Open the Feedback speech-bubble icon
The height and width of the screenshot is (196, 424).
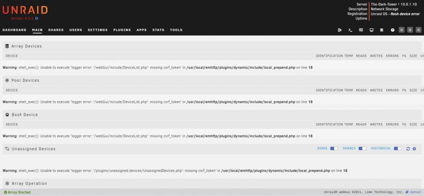coord(361,30)
